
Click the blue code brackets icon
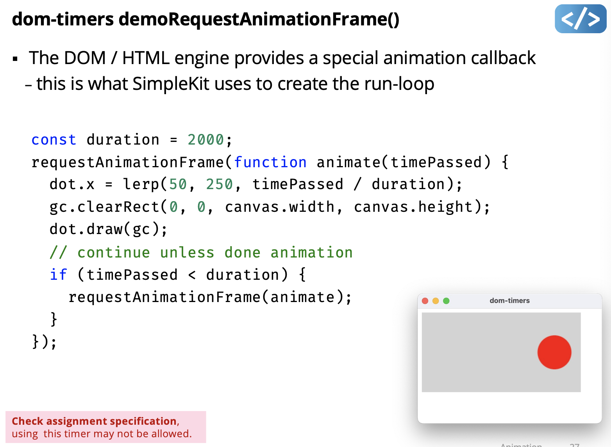coord(580,19)
